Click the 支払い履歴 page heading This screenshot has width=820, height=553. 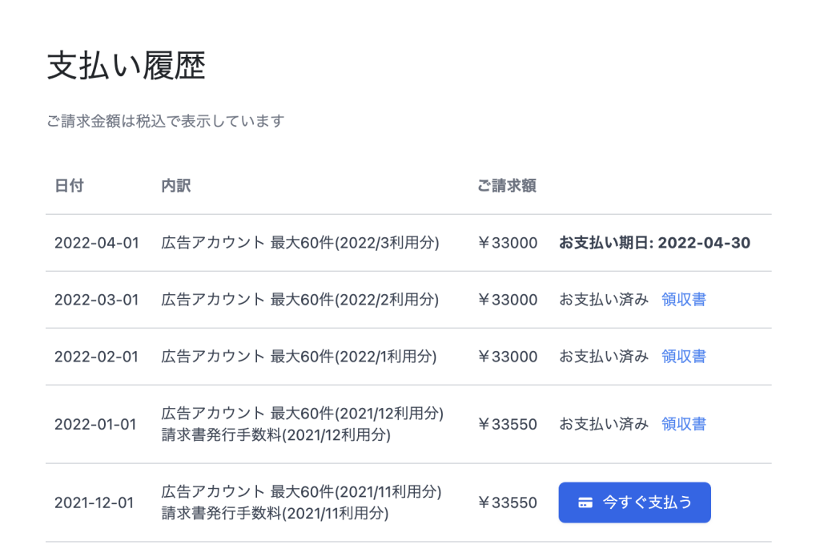[x=126, y=66]
